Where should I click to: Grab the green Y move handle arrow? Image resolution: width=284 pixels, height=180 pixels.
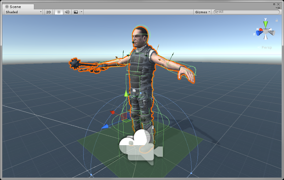pyautogui.click(x=126, y=94)
